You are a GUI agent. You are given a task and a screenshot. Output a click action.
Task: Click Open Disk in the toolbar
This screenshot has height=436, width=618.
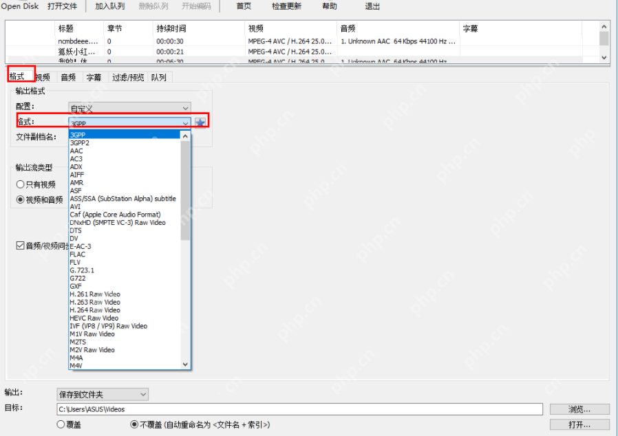pyautogui.click(x=20, y=6)
